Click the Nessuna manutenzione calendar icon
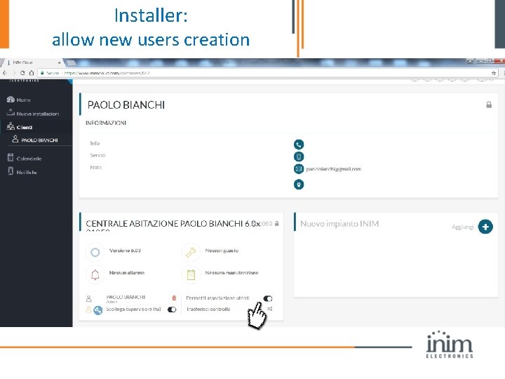Viewport: 505px width, 379px height. [191, 274]
